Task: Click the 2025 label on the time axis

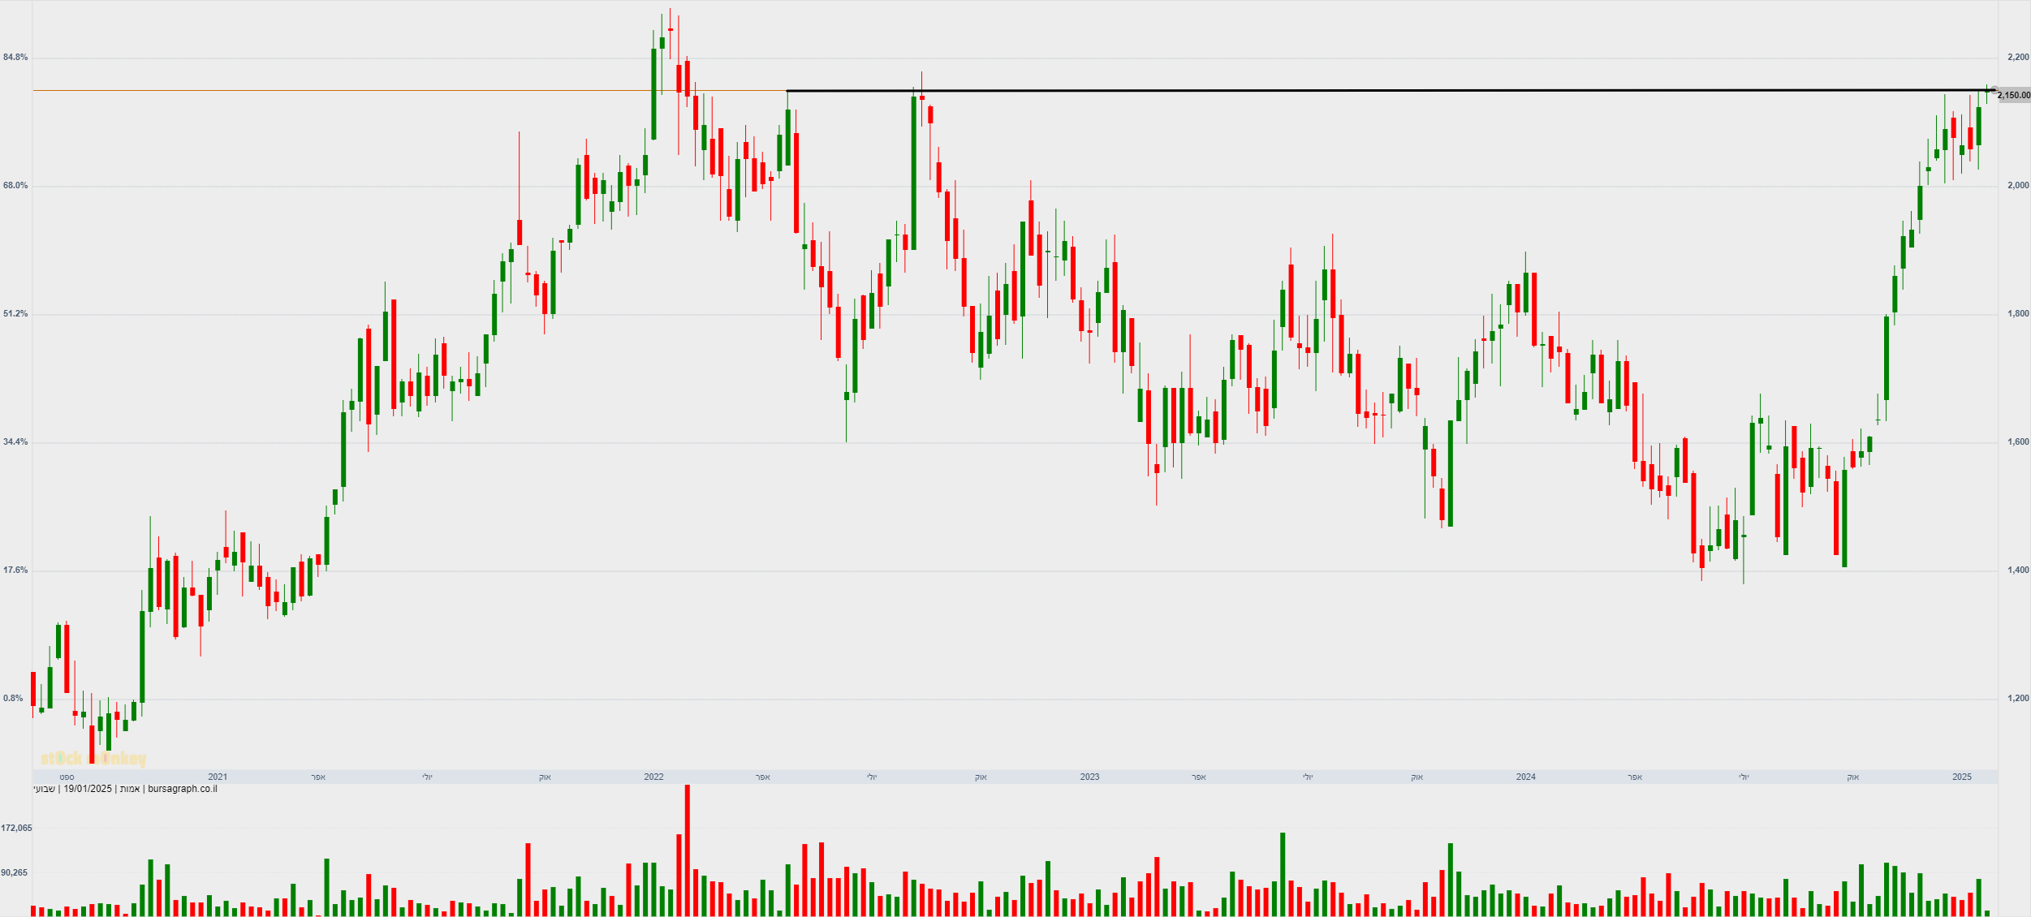Action: click(x=1961, y=777)
